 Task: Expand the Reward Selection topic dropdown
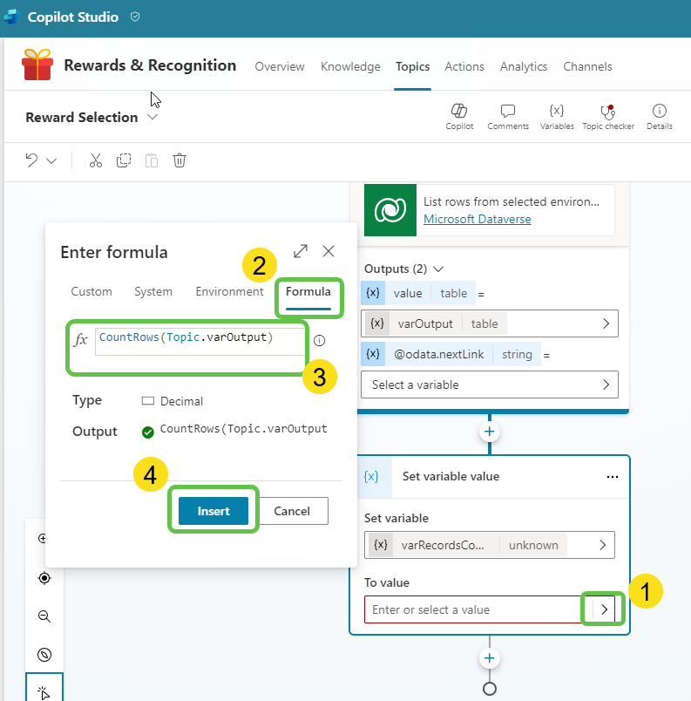tap(152, 117)
